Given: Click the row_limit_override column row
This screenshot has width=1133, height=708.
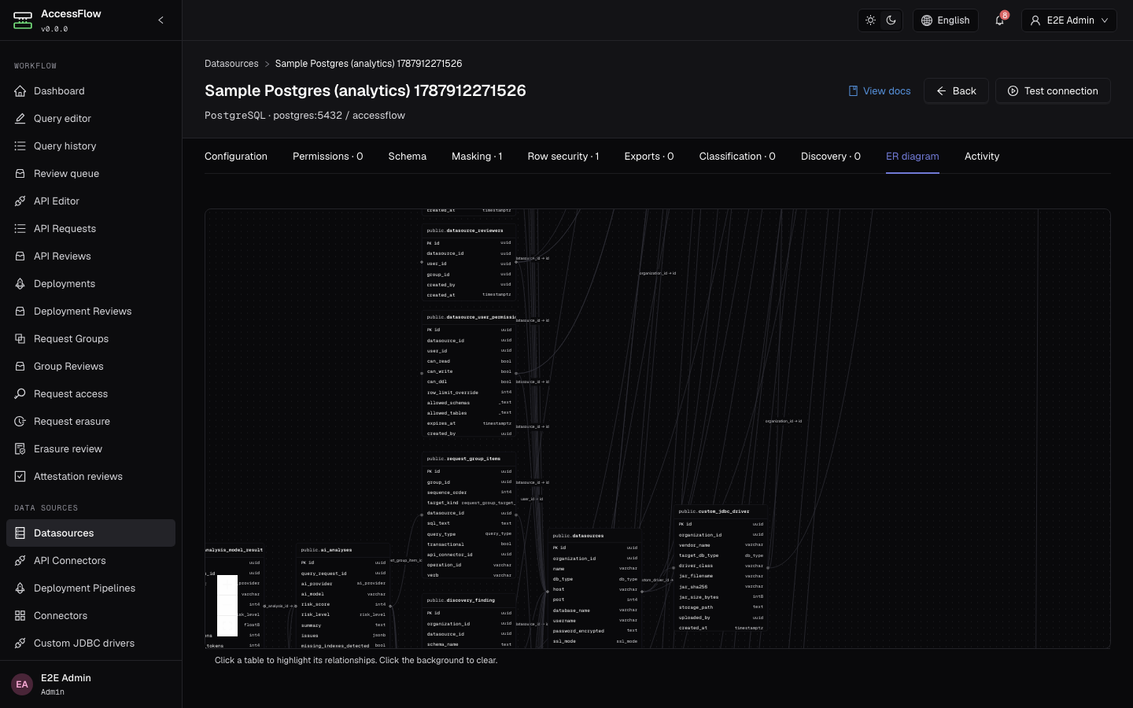Looking at the screenshot, I should [469, 393].
